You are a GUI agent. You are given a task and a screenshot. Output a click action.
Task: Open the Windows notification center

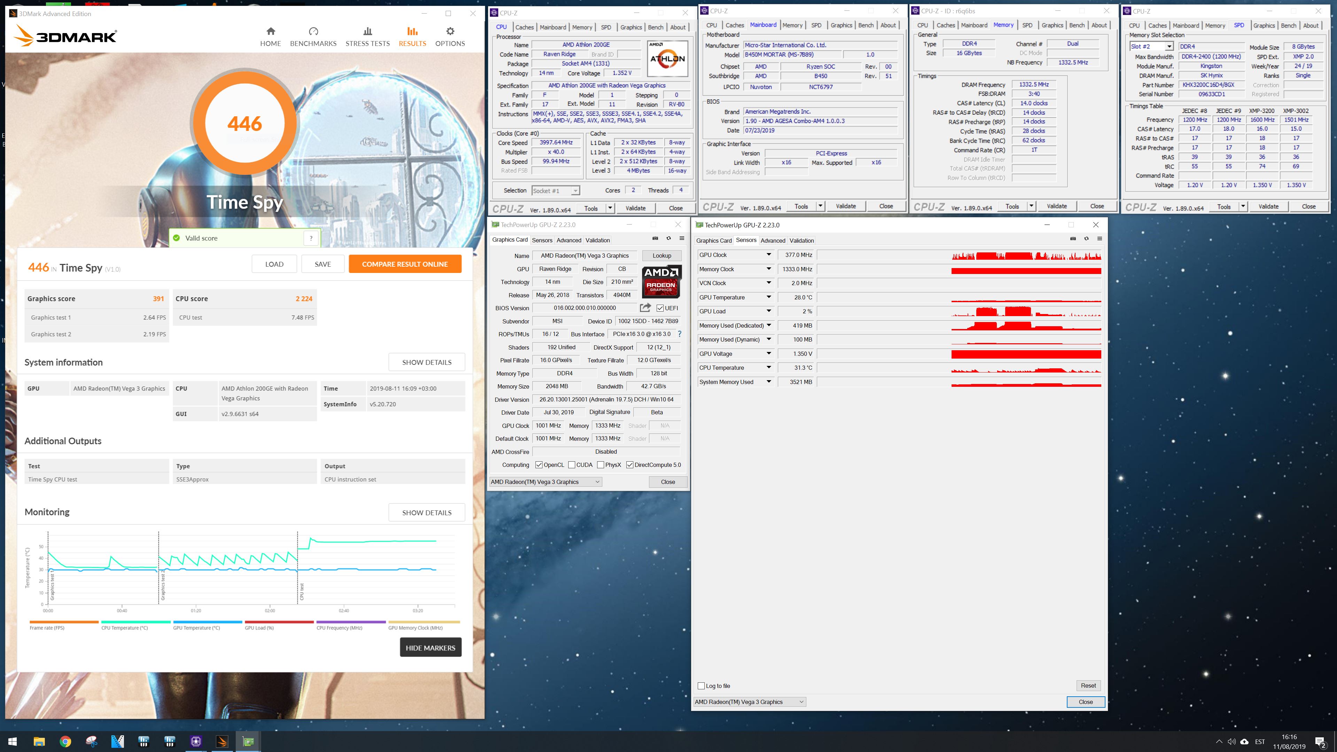tap(1320, 742)
